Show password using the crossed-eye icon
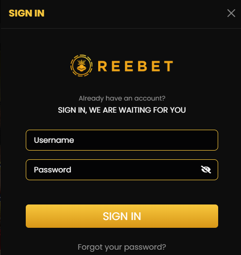This screenshot has width=241, height=255. (206, 170)
